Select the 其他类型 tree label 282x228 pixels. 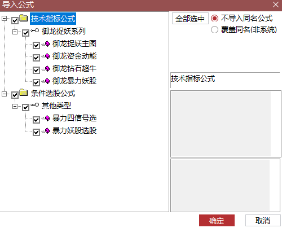point(56,106)
